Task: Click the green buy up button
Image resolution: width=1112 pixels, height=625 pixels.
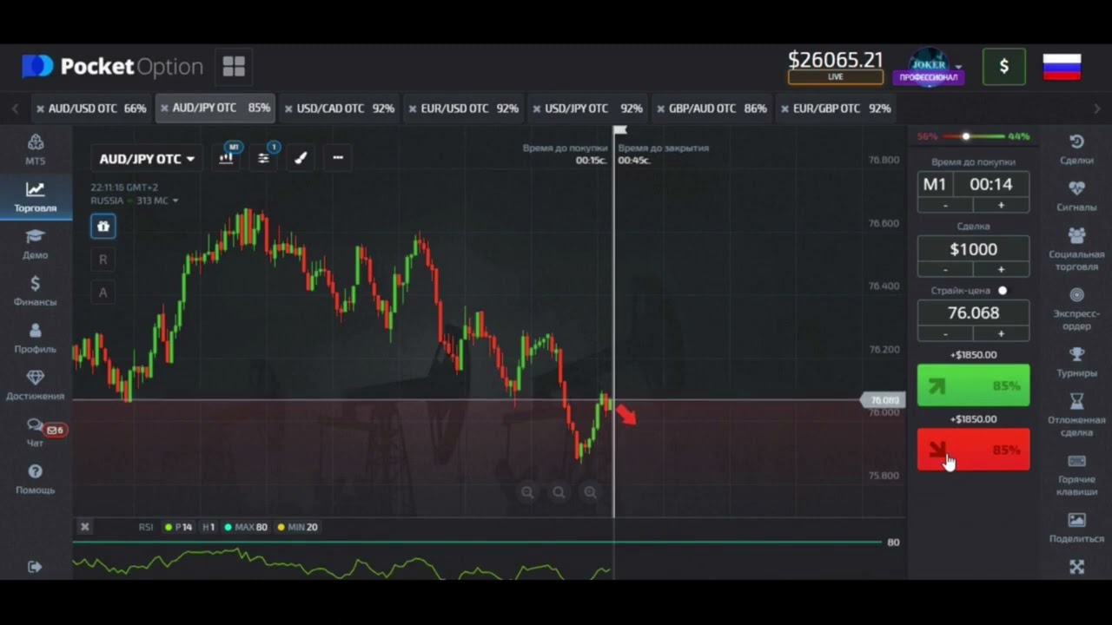Action: pyautogui.click(x=973, y=385)
